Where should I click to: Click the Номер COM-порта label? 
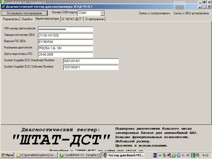click(x=64, y=12)
